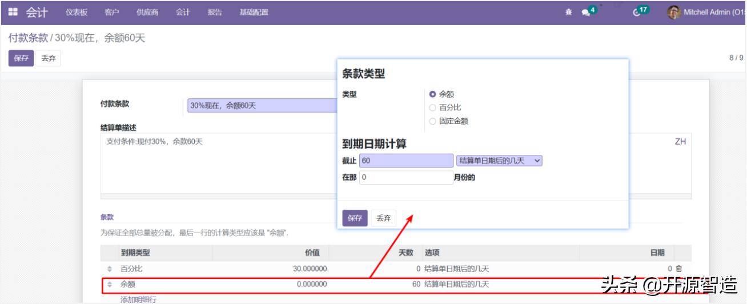Image resolution: width=747 pixels, height=304 pixels.
Task: Open the 客户 menu
Action: coord(112,13)
